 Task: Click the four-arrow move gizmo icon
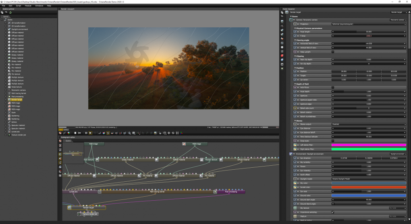click(x=169, y=133)
